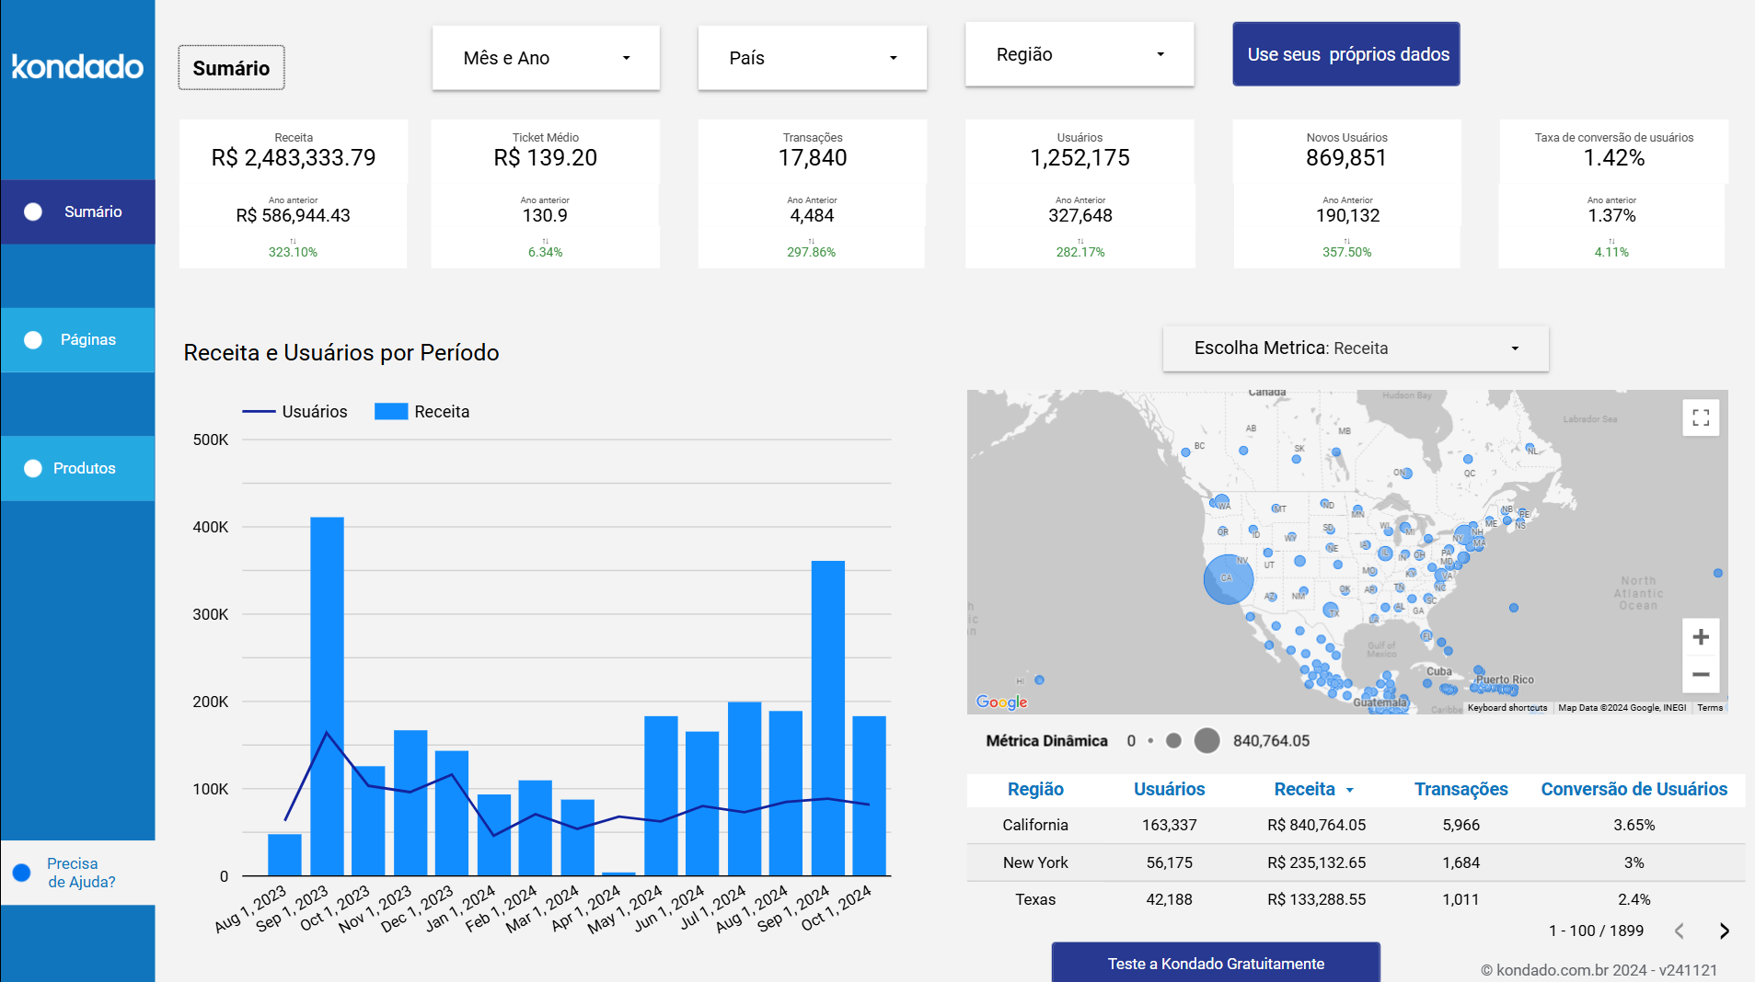This screenshot has height=982, width=1755.
Task: Click the help icon beside Precisa de Ajuda
Action: pyautogui.click(x=21, y=872)
